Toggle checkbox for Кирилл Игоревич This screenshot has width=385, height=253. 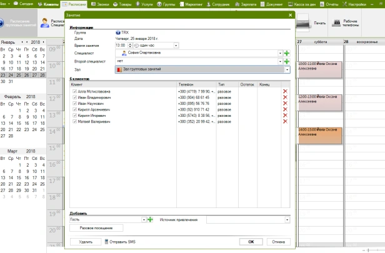(x=74, y=116)
